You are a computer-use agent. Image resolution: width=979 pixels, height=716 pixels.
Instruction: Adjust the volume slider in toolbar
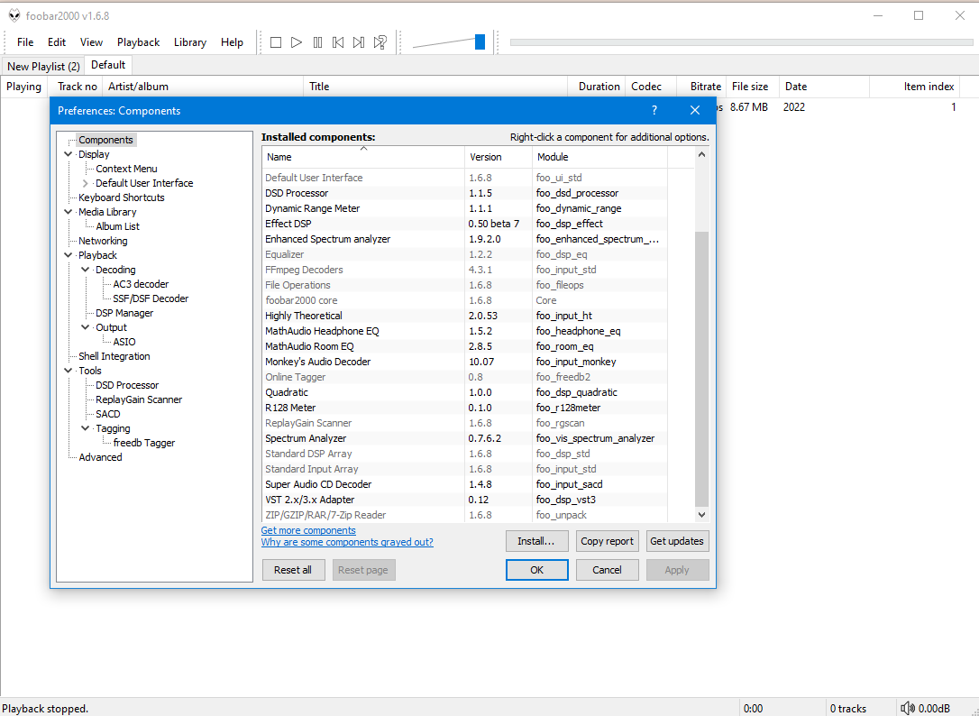(480, 41)
